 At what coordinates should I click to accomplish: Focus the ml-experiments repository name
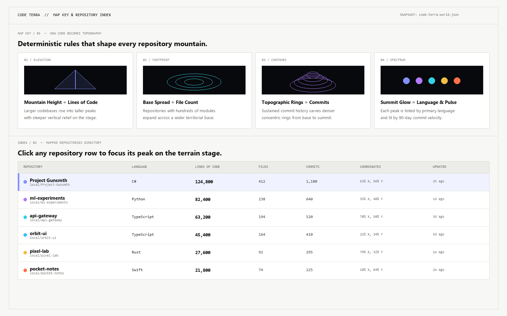coord(47,198)
